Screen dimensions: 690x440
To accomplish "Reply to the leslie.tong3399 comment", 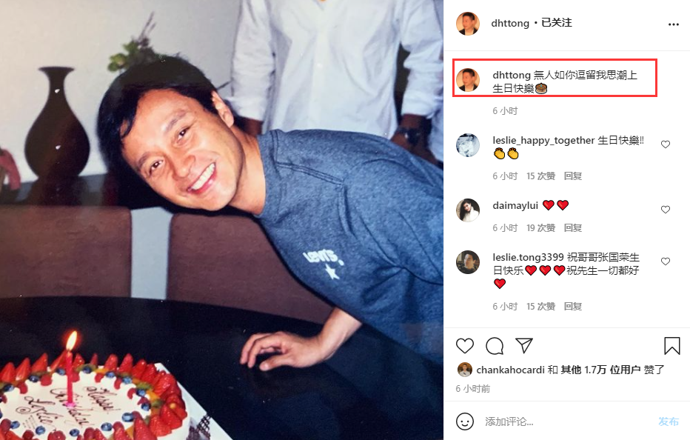I will 573,306.
